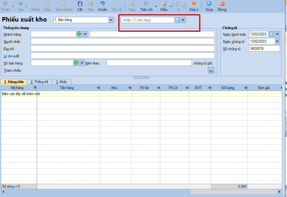Open the Trước button dropdown arrow
The width and height of the screenshot is (287, 197).
pos(13,6)
